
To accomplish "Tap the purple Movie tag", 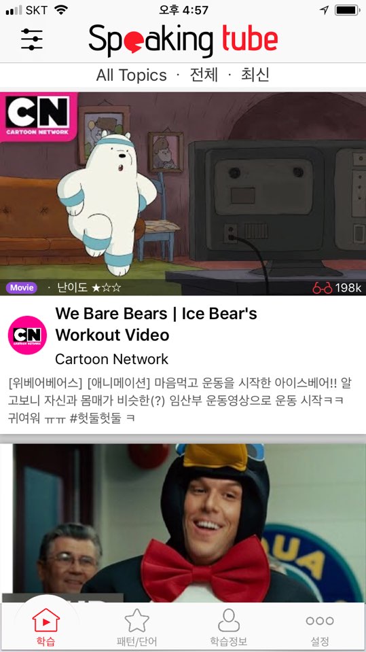I will 22,288.
